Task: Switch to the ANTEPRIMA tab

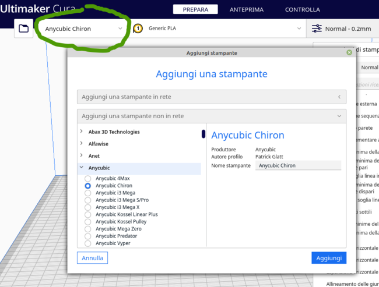Action: point(246,9)
